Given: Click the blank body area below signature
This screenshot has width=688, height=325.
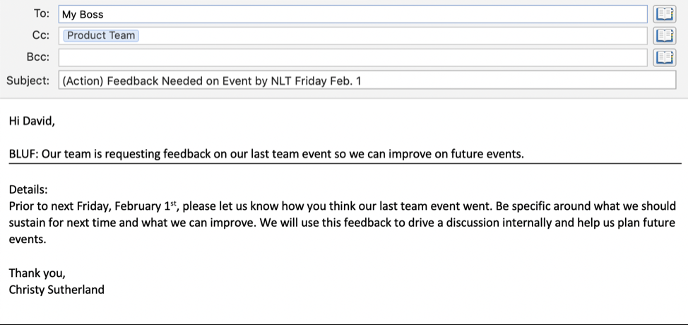Looking at the screenshot, I should pyautogui.click(x=344, y=310).
